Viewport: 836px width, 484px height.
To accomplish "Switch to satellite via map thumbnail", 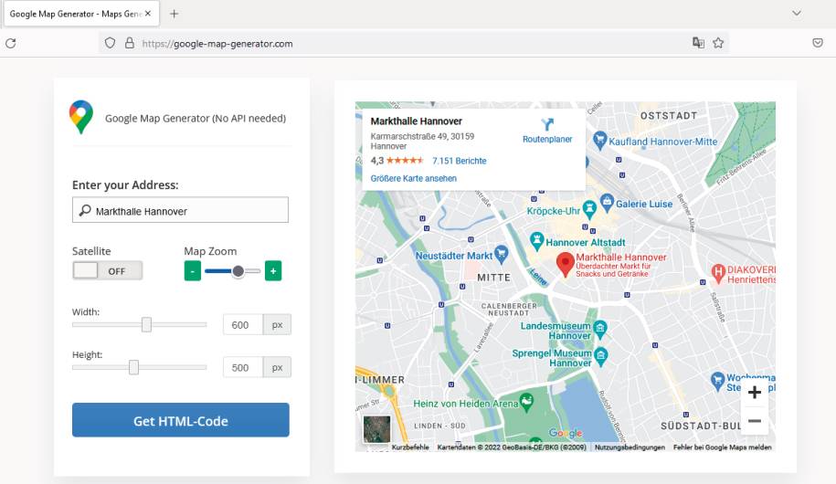I will (376, 429).
